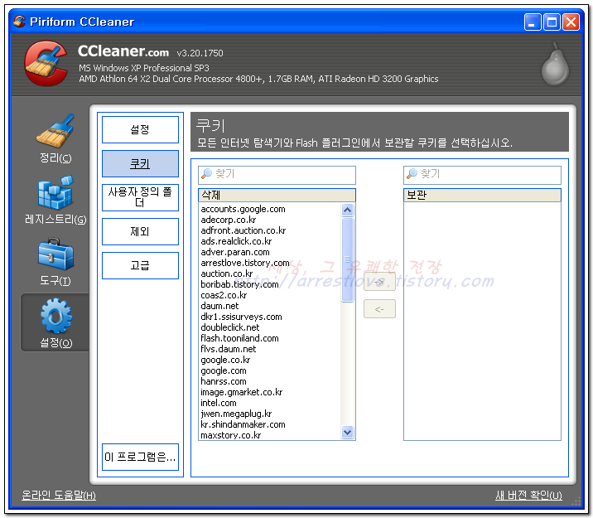Select arrestlove.tistory.com cookie
This screenshot has height=518, width=593.
(x=245, y=263)
